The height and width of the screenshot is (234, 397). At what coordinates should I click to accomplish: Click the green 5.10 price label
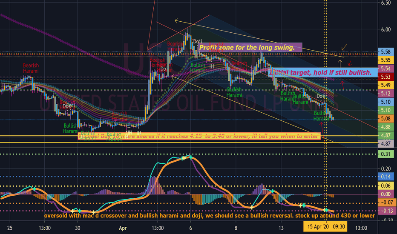click(385, 110)
